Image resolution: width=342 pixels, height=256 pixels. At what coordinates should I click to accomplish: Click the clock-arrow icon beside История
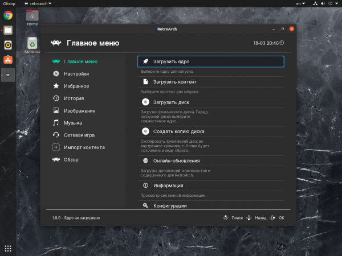coord(56,98)
